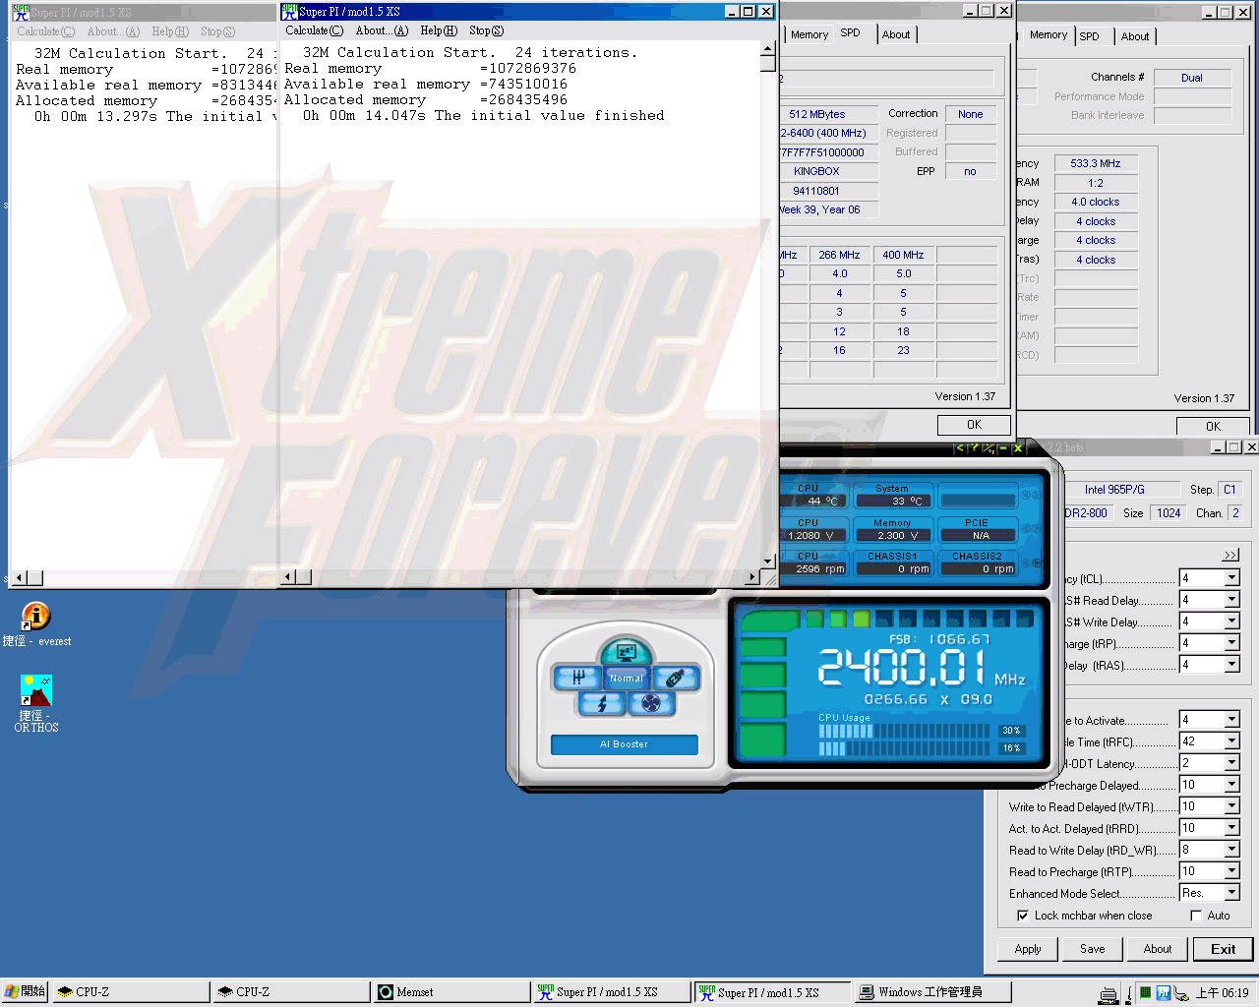Click the gear shift icon in AI Suite
1259x1007 pixels.
tap(578, 678)
